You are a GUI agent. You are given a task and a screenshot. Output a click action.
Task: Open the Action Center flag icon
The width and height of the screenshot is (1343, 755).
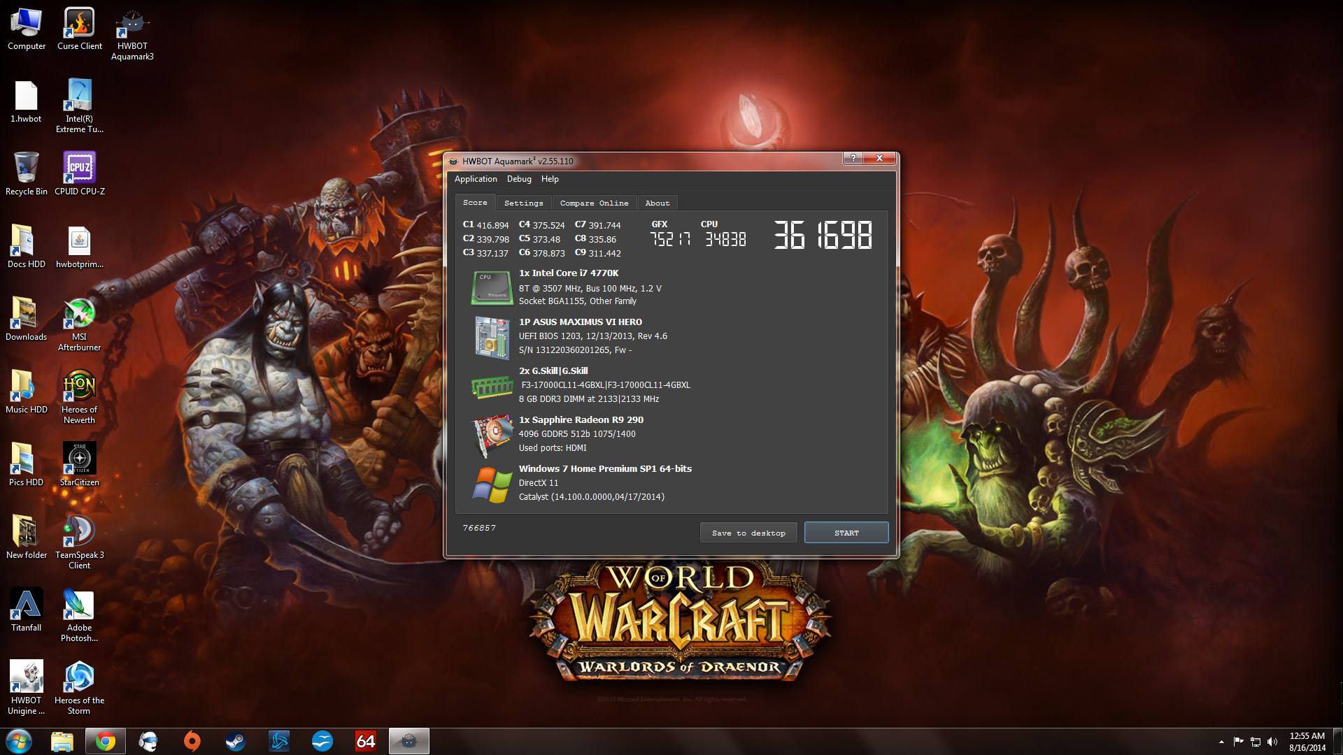coord(1238,742)
